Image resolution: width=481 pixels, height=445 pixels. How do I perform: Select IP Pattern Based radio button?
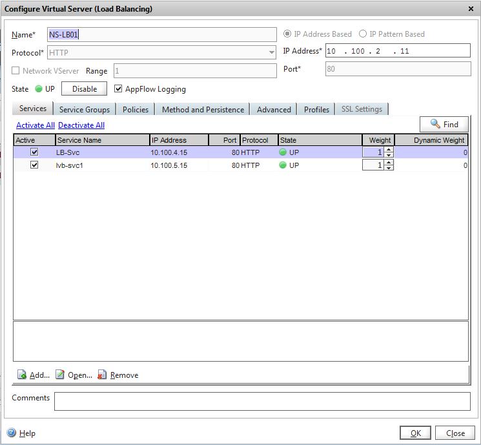363,34
